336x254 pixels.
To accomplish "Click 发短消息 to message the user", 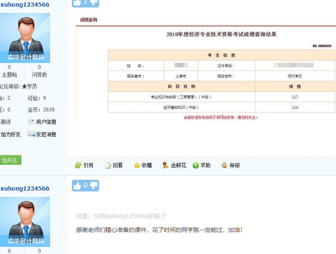I will point(46,134).
